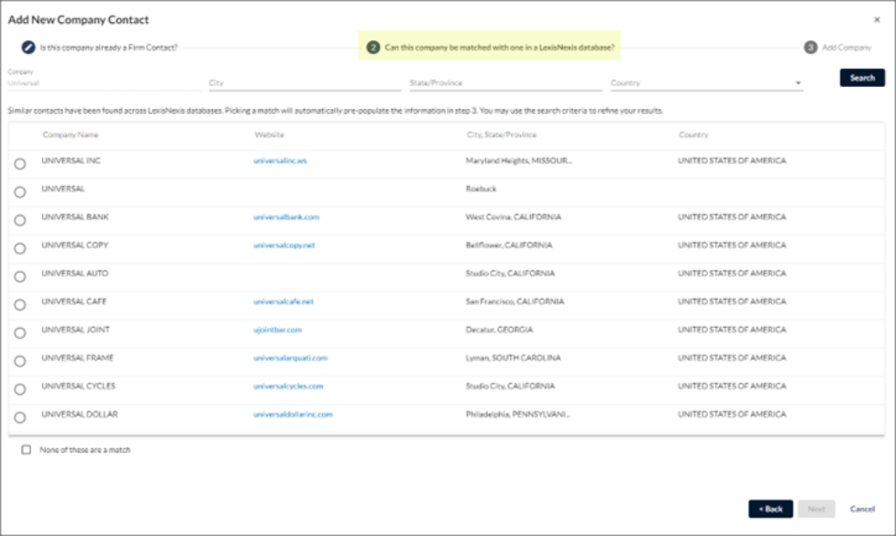Open the universalbank.com link

(x=286, y=217)
